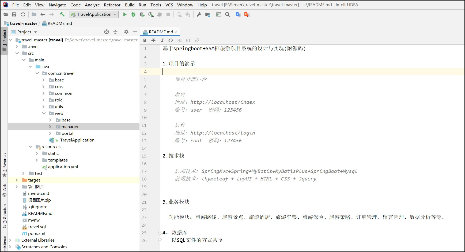The image size is (465, 252).
Task: Run the TravelApplication with the green Run icon
Action: (x=125, y=14)
